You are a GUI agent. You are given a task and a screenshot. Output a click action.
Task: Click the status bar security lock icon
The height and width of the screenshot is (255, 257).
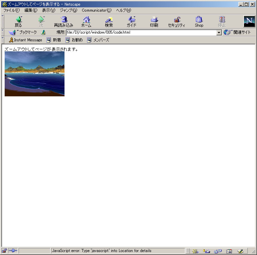(4, 251)
